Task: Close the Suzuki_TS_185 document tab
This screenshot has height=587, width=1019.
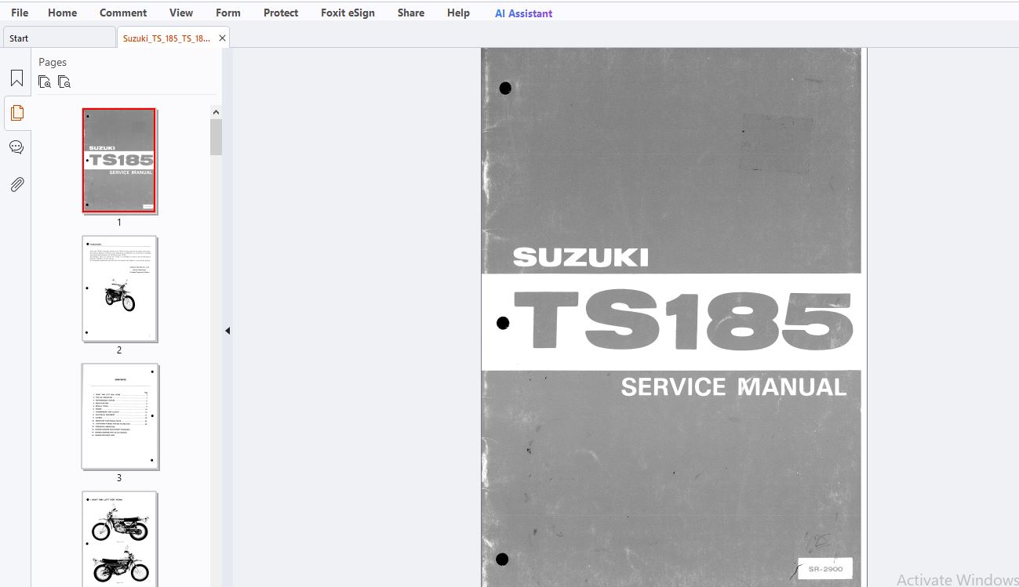Action: point(222,38)
